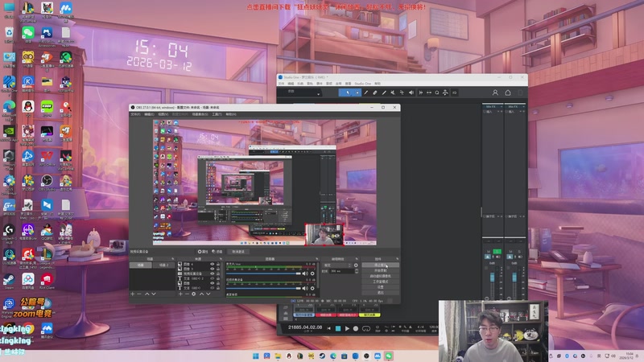Open the 文件 menu in OBS

click(x=135, y=114)
